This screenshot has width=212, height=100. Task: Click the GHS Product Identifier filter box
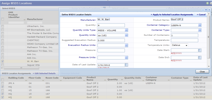(16, 23)
